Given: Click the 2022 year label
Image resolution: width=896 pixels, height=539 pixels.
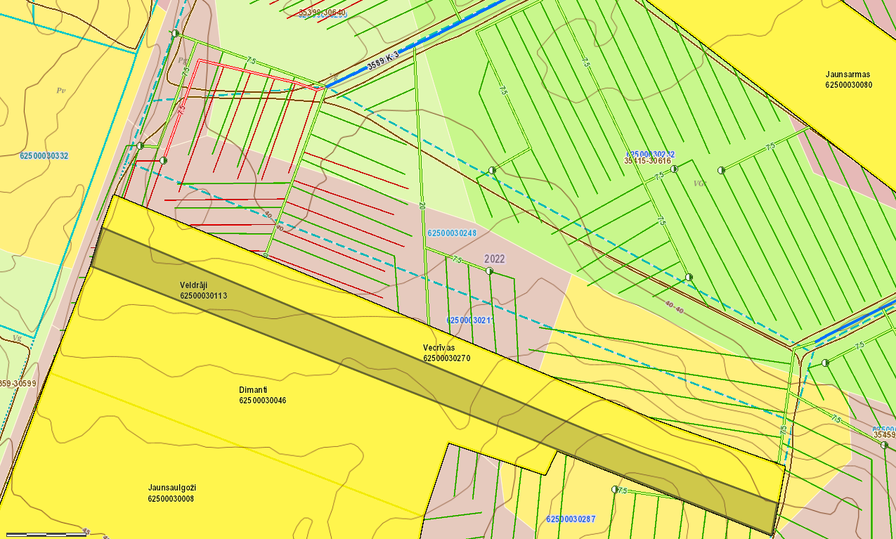Looking at the screenshot, I should pyautogui.click(x=495, y=259).
